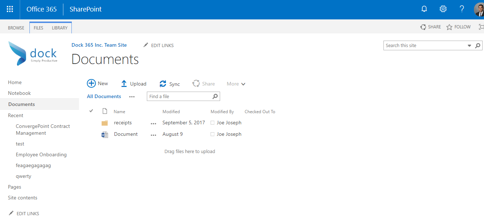This screenshot has width=484, height=217.
Task: Click Joe Joseph in the Document row
Action: click(x=229, y=134)
